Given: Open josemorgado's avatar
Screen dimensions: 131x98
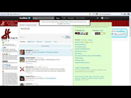Looking at the screenshot, I should point(22,60).
